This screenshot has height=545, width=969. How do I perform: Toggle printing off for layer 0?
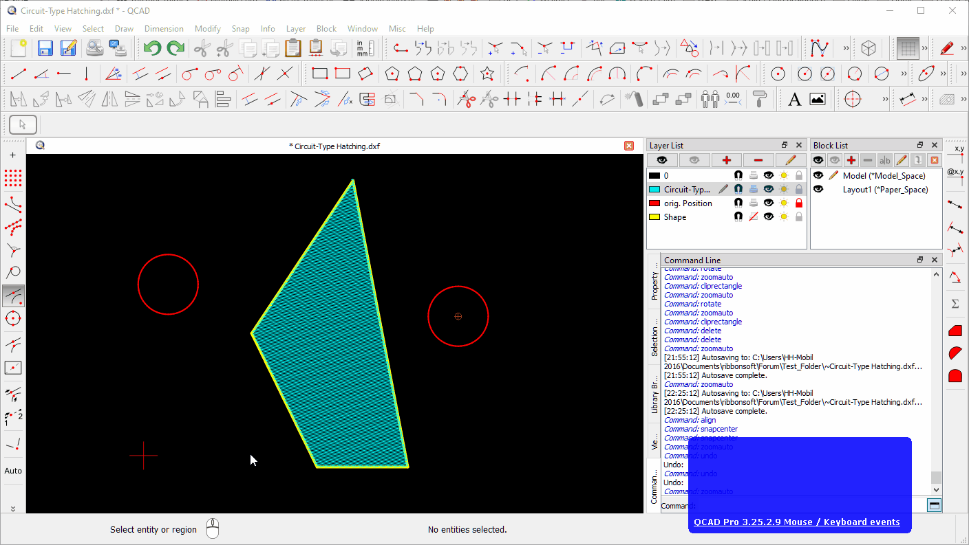754,175
